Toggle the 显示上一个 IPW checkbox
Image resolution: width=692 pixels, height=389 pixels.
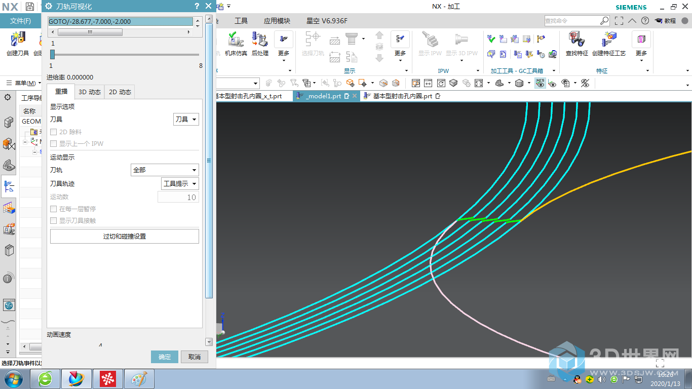pos(54,144)
